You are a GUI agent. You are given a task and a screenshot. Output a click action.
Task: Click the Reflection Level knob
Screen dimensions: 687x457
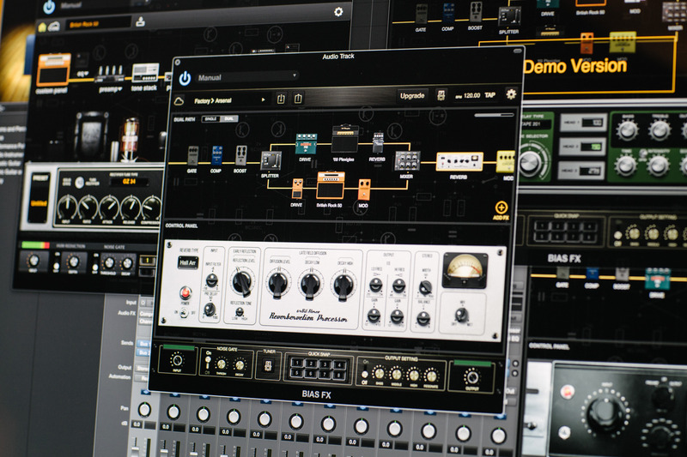click(x=242, y=282)
